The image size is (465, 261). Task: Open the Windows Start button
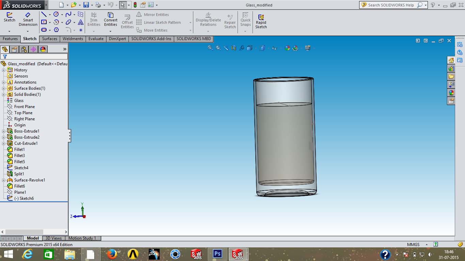click(9, 254)
